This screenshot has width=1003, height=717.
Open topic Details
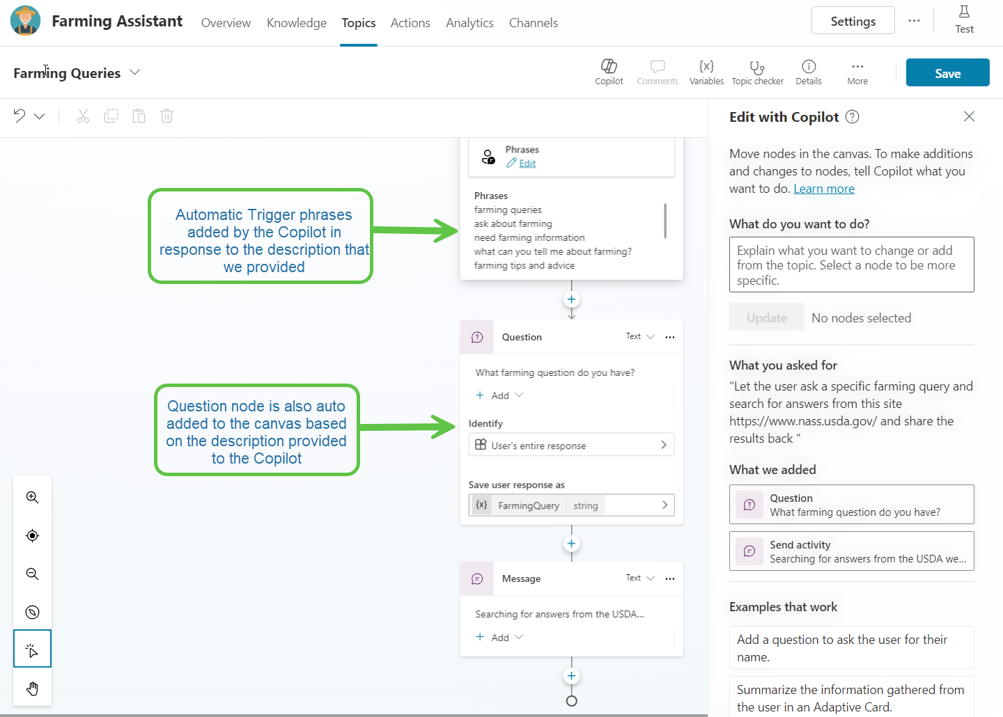click(808, 72)
